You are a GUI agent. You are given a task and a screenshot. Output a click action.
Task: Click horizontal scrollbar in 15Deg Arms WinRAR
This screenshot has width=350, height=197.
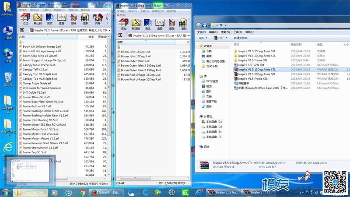click(135, 178)
